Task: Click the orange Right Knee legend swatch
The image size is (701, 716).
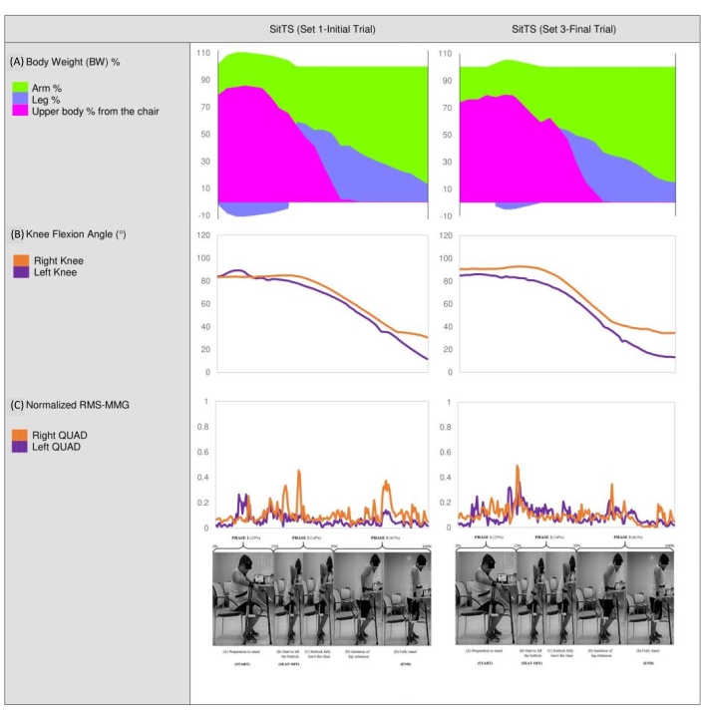Action: coord(21,260)
